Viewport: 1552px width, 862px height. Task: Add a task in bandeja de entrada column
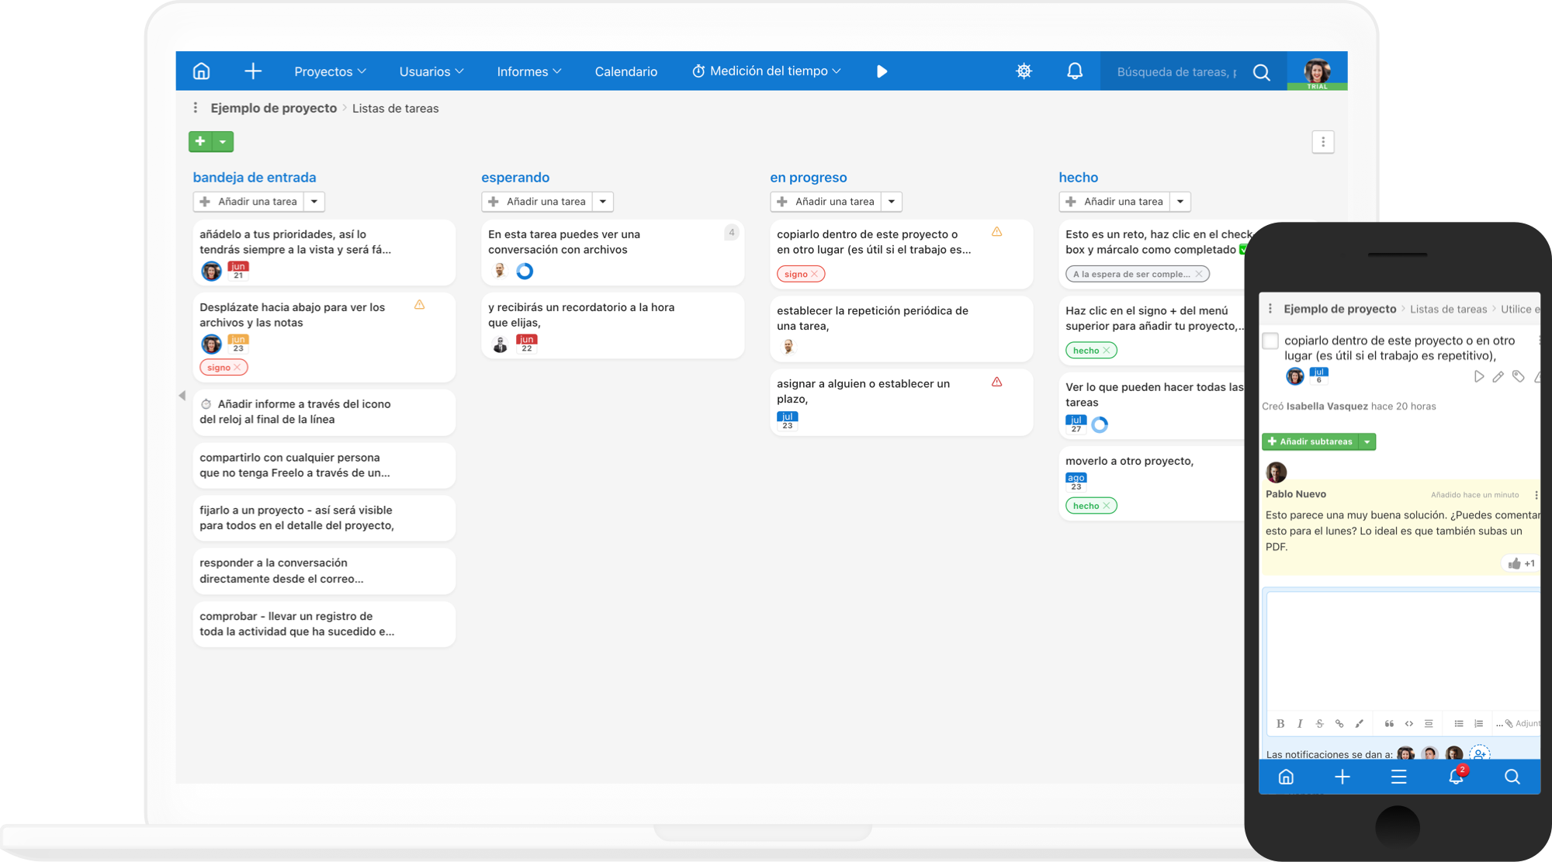[x=248, y=202]
